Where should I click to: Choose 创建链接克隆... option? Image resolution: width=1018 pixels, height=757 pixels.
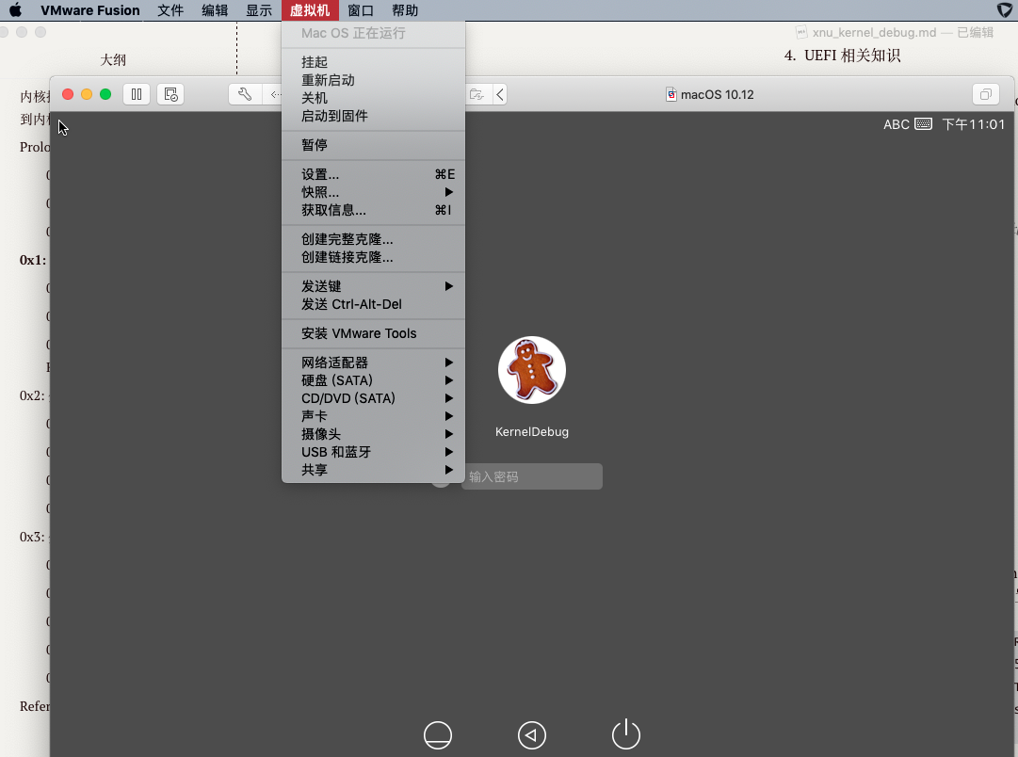373,257
